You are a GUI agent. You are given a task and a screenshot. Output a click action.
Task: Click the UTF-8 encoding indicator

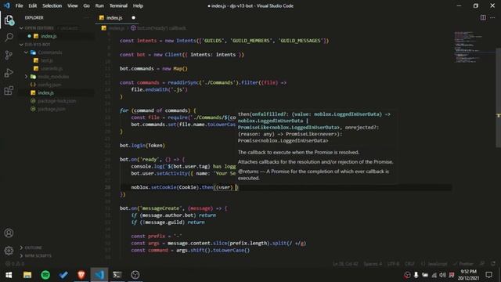point(393,264)
